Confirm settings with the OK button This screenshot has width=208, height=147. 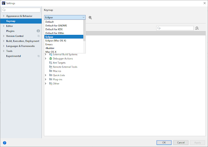(164, 143)
